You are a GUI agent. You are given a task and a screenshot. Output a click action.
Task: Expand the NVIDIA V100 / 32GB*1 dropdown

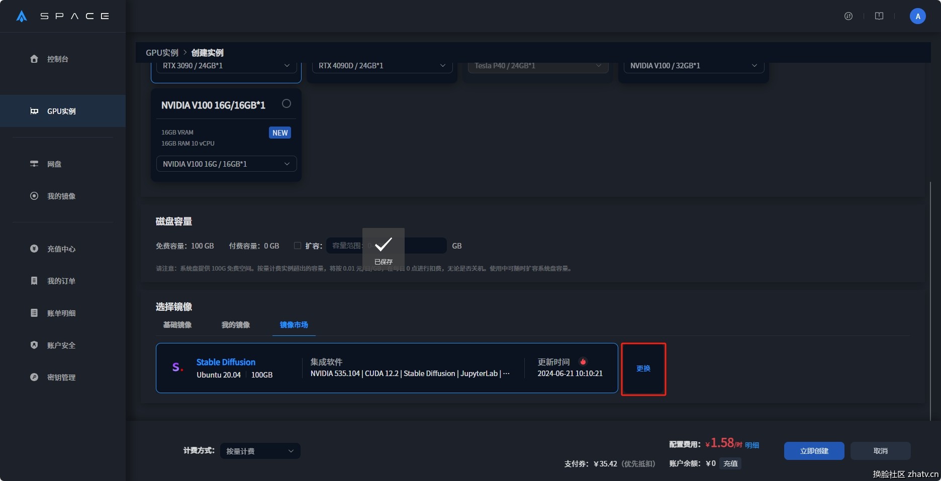pyautogui.click(x=694, y=66)
